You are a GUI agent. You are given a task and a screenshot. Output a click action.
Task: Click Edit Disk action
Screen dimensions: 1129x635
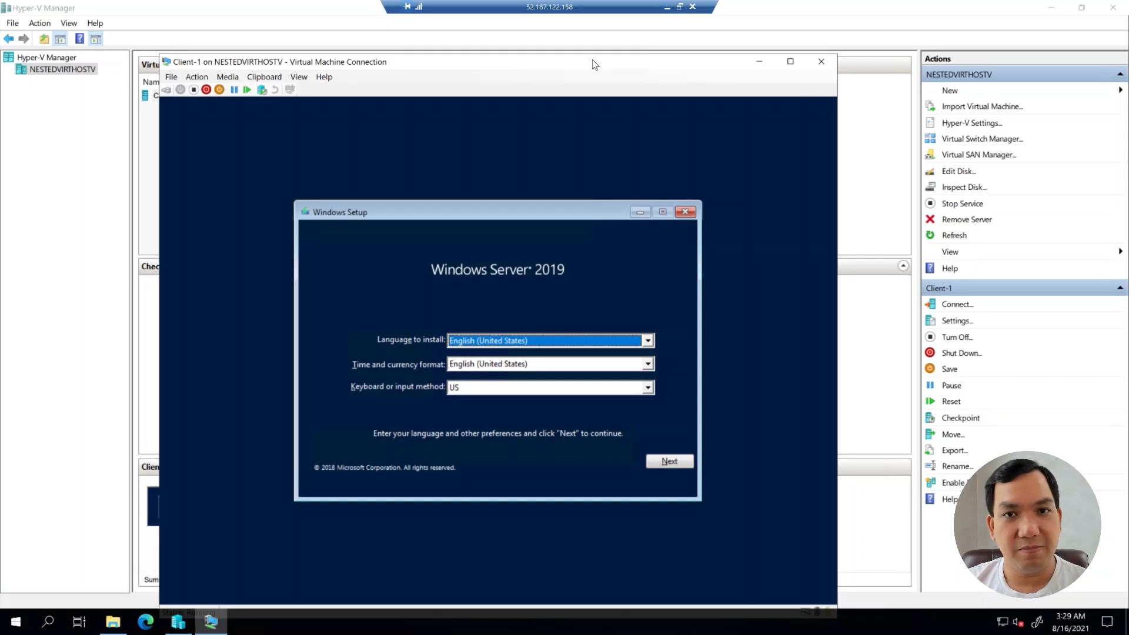pos(958,171)
